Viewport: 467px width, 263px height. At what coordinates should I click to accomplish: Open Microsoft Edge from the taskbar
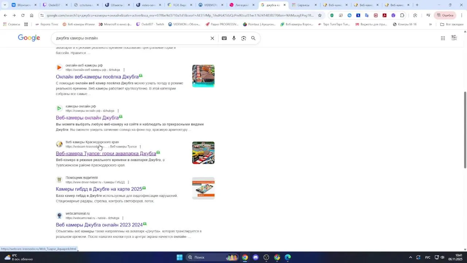288,257
